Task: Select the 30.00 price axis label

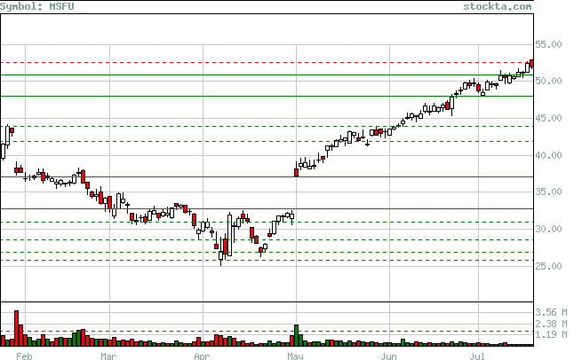Action: pyautogui.click(x=548, y=229)
